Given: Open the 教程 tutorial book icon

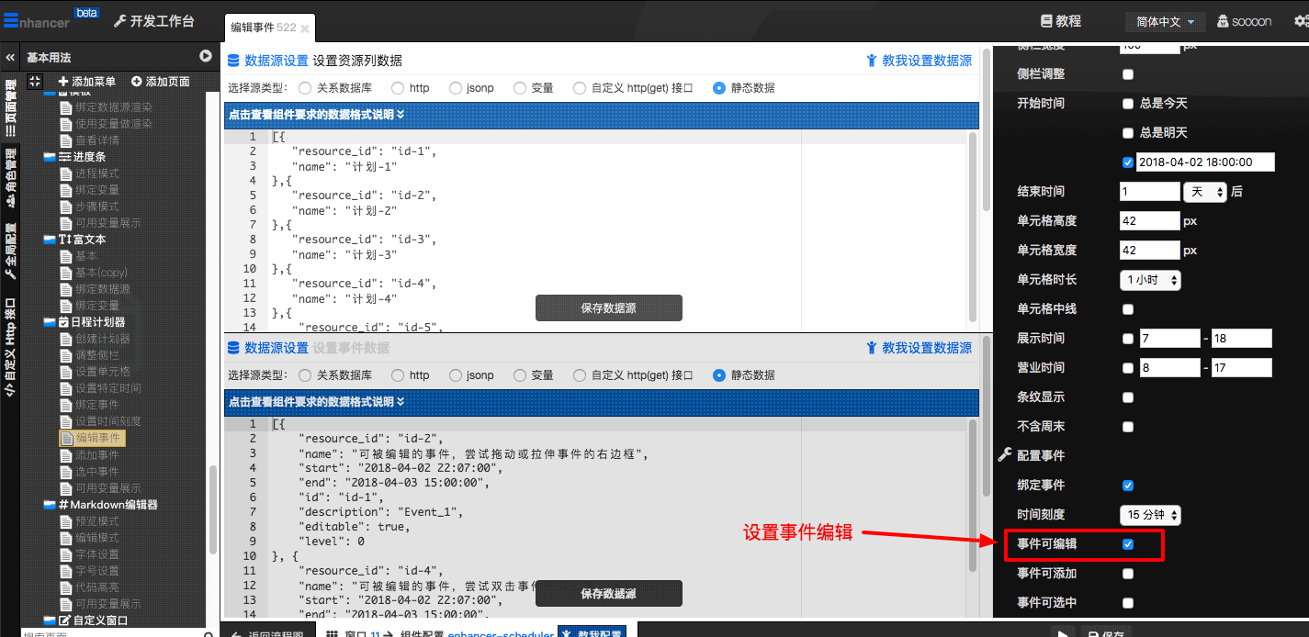Looking at the screenshot, I should point(1046,21).
